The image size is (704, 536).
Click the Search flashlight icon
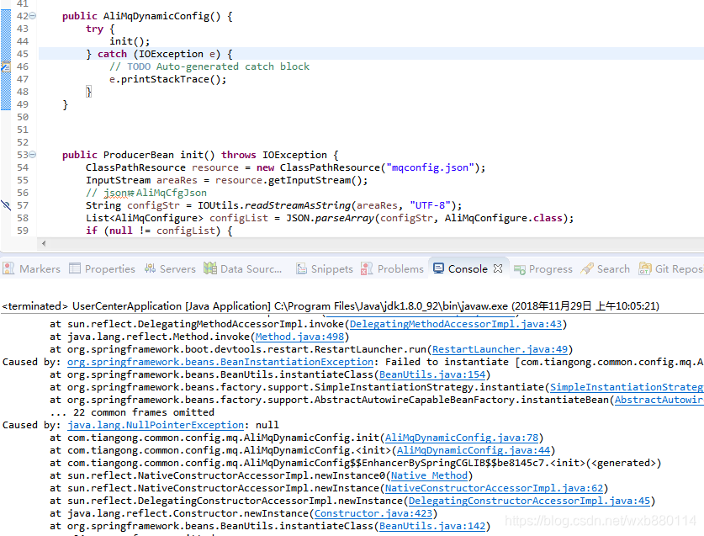coord(587,268)
